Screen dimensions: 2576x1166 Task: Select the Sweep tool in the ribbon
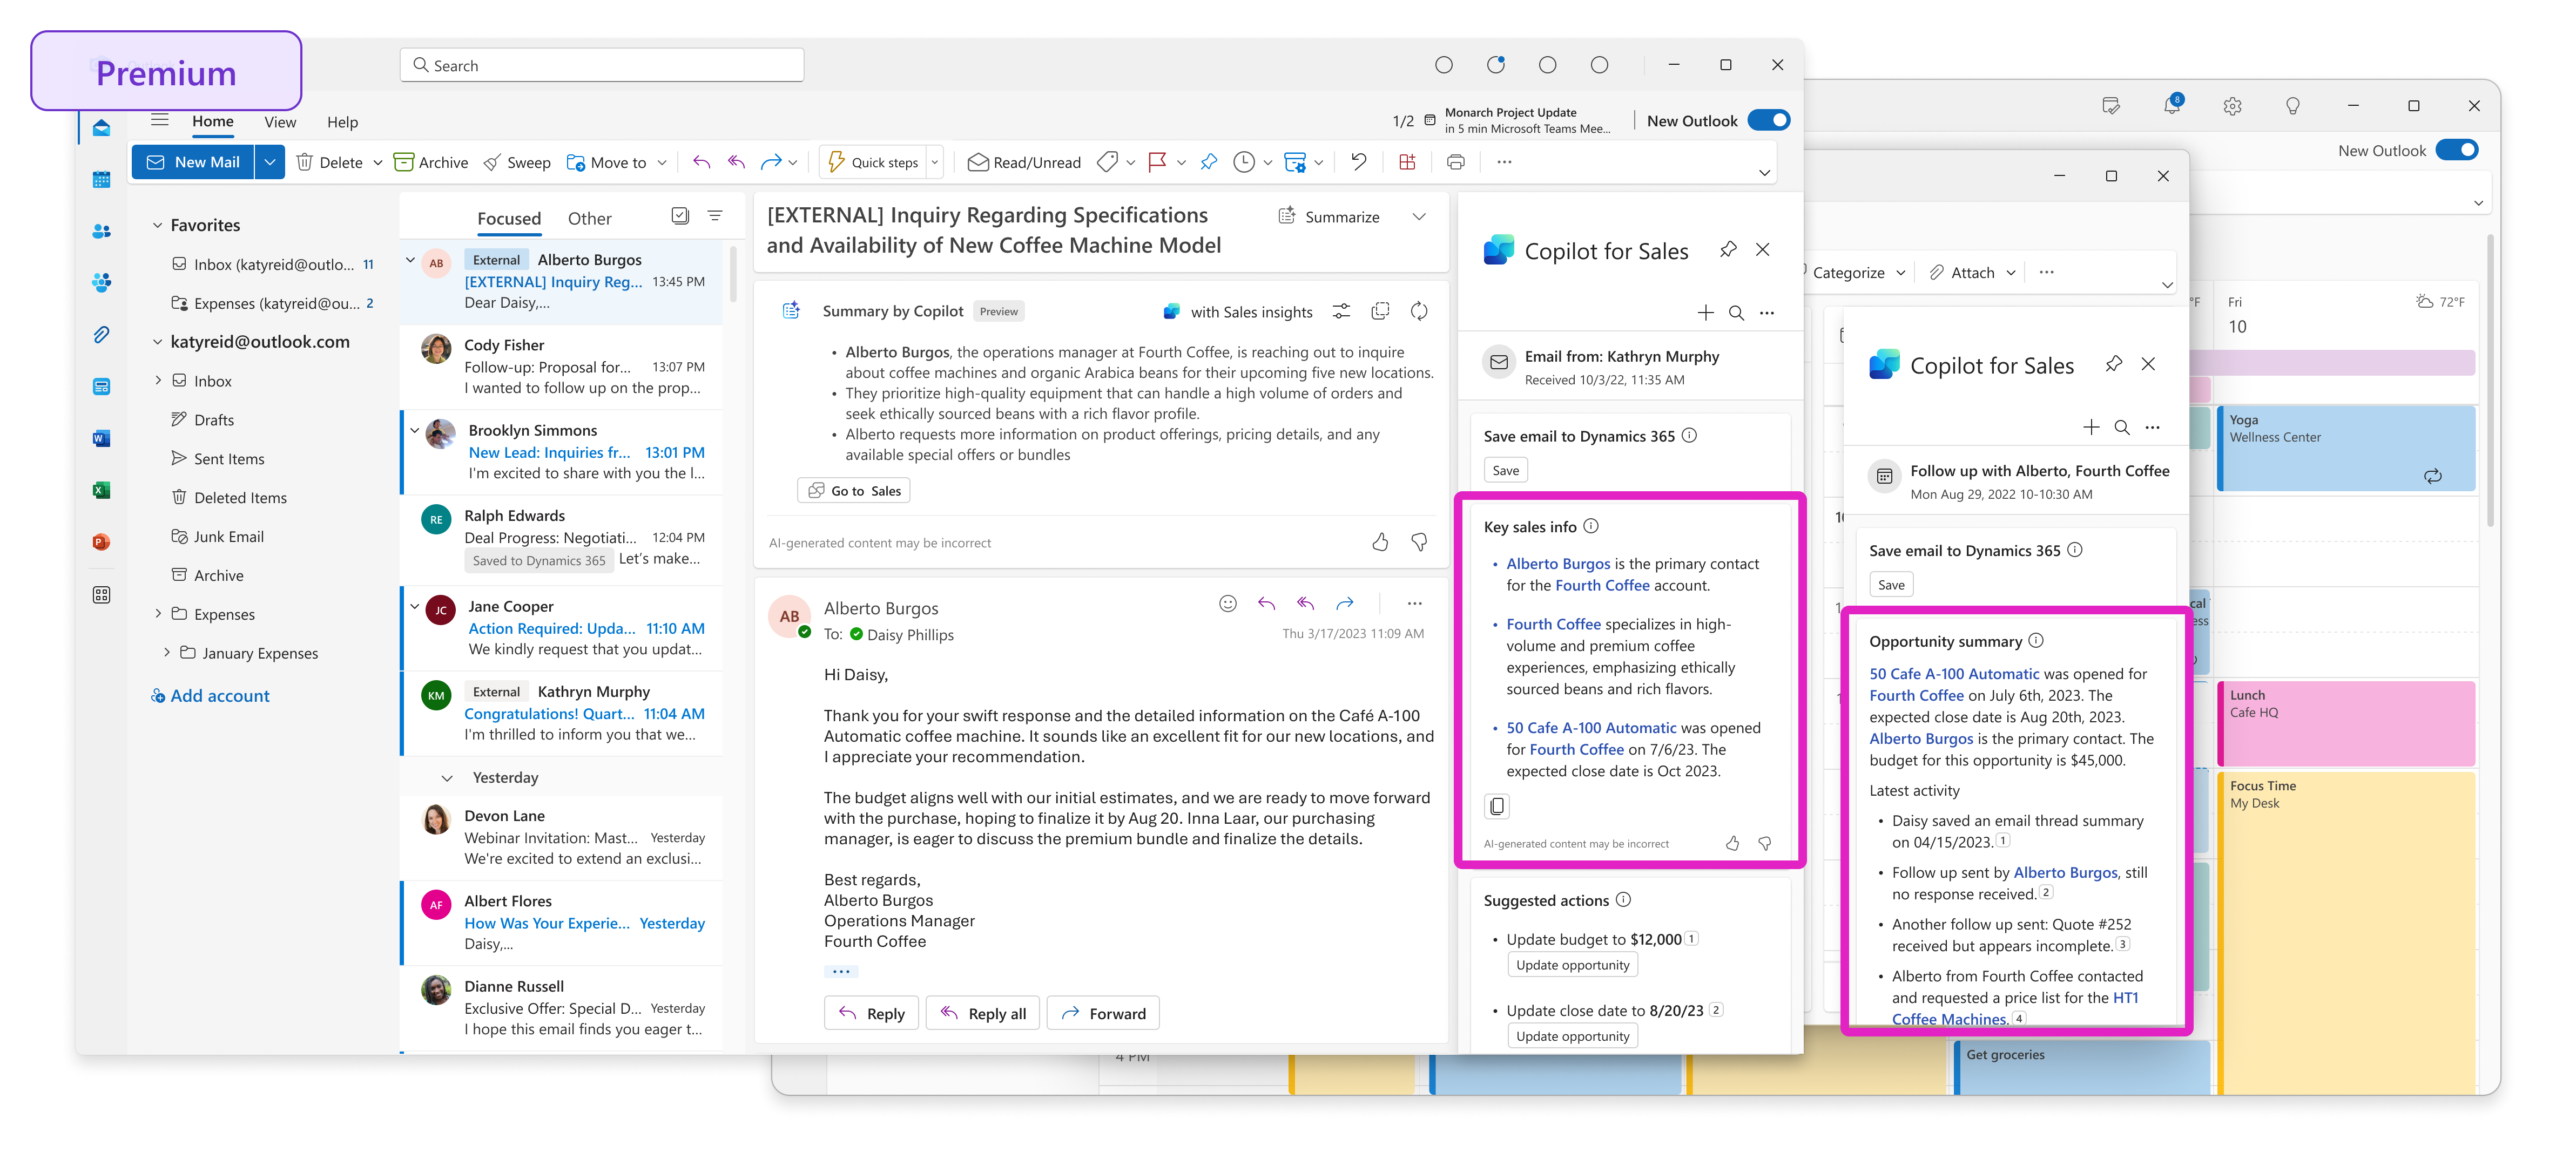pos(516,161)
